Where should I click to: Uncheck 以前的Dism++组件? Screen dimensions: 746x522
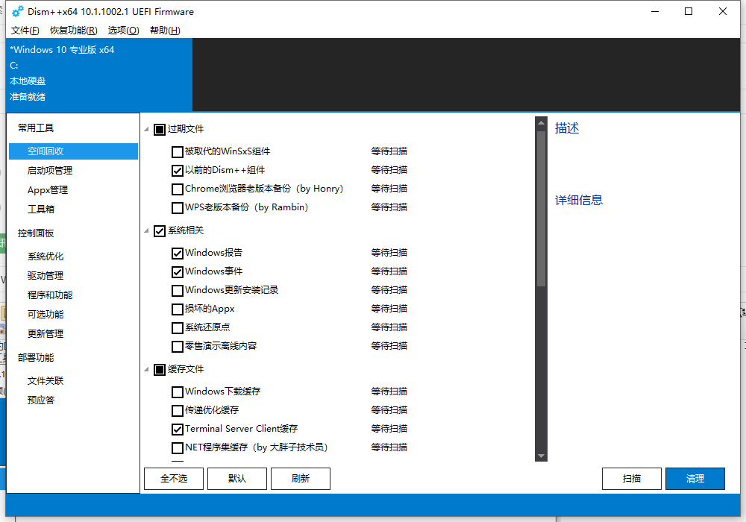(177, 170)
